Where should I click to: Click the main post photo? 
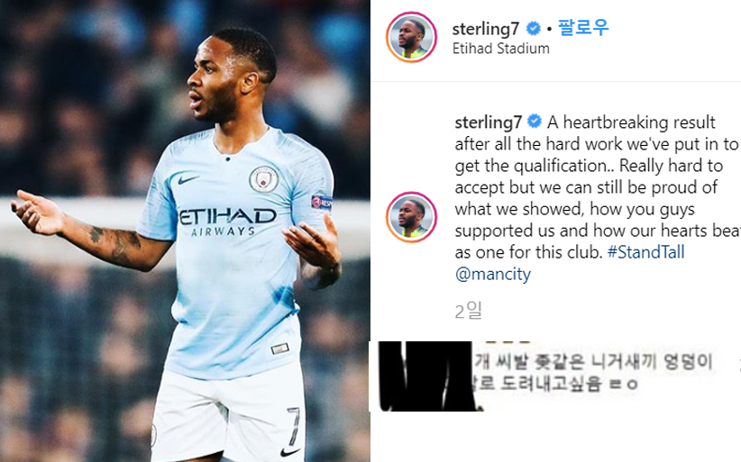click(x=185, y=231)
